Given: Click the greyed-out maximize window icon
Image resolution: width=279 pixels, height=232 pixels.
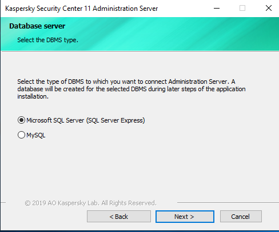Looking at the screenshot, I should click(242, 8).
